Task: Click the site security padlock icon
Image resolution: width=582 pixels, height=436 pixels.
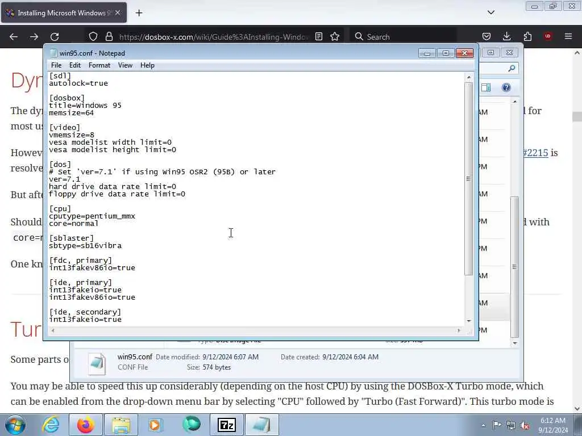Action: (x=109, y=37)
